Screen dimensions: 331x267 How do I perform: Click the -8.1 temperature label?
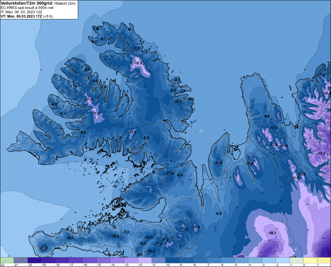pyautogui.click(x=177, y=80)
